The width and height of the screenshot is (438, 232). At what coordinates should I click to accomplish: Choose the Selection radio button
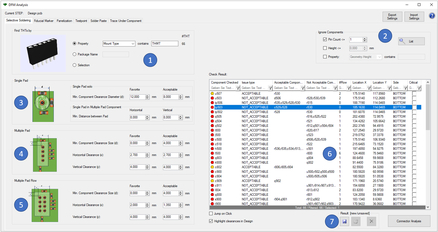74,65
